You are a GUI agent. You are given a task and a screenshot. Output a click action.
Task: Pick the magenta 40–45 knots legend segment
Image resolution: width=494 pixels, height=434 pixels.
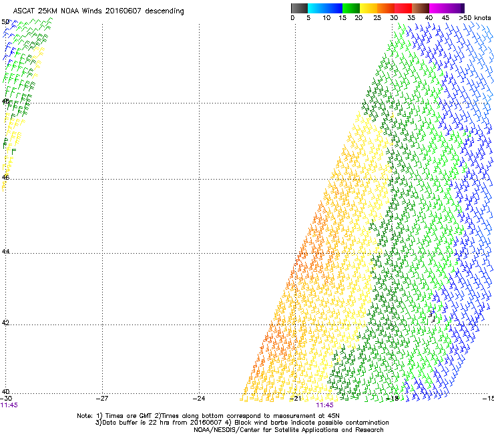pos(438,8)
